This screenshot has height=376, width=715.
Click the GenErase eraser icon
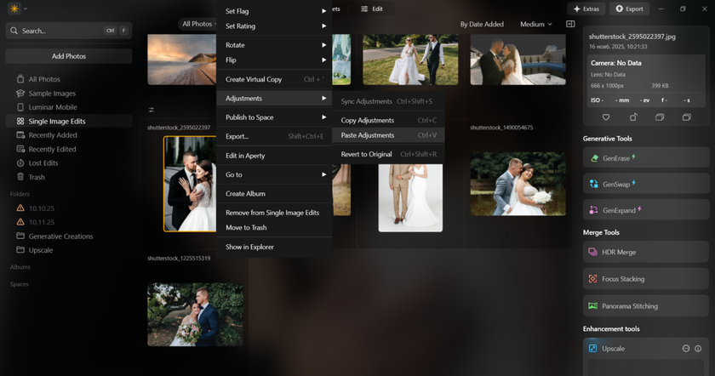tap(594, 158)
